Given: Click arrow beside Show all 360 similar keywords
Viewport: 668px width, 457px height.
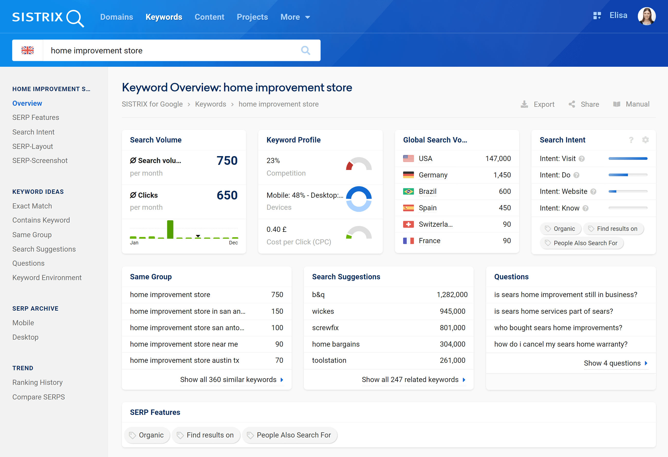Looking at the screenshot, I should [282, 380].
